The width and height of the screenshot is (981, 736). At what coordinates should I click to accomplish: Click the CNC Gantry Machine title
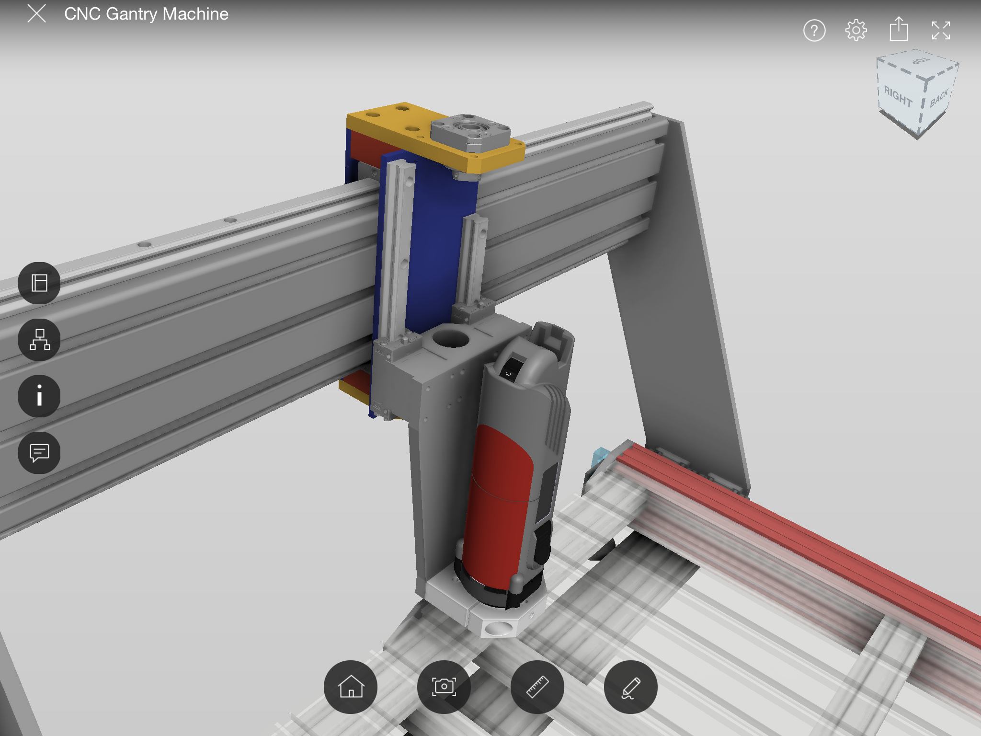[x=146, y=14]
